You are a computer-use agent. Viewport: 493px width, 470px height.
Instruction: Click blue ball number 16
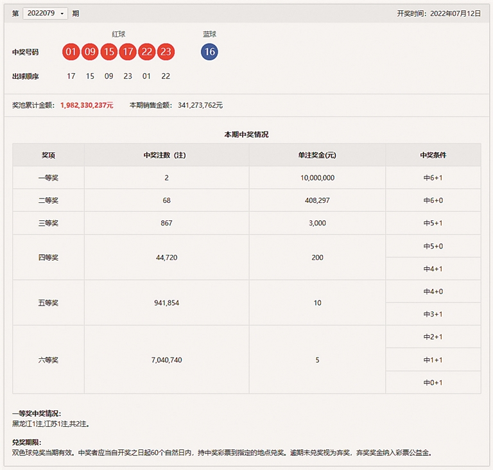pos(209,52)
